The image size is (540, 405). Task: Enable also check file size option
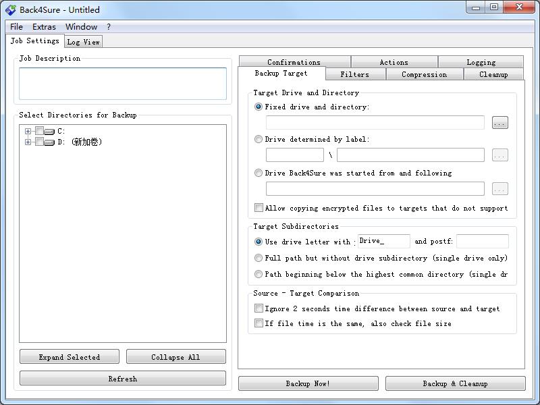click(259, 323)
